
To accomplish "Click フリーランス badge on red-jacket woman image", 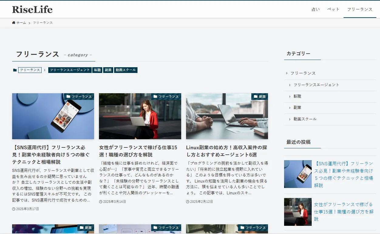I will coord(166,97).
